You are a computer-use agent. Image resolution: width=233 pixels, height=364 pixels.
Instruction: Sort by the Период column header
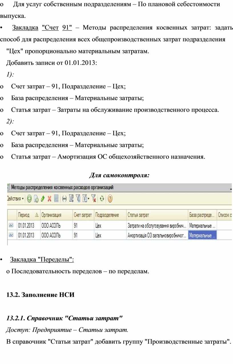[x=29, y=215]
